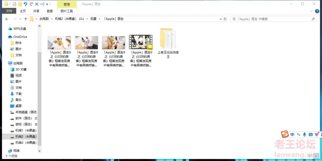
Task: Click 机械2（4t黑盘）(G:) breadcrumb in address bar
Action: pos(69,19)
